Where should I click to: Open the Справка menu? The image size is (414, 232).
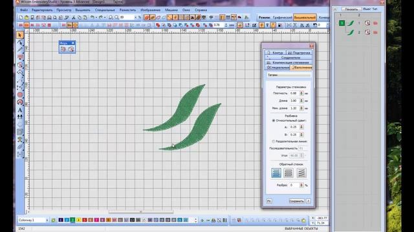[201, 10]
